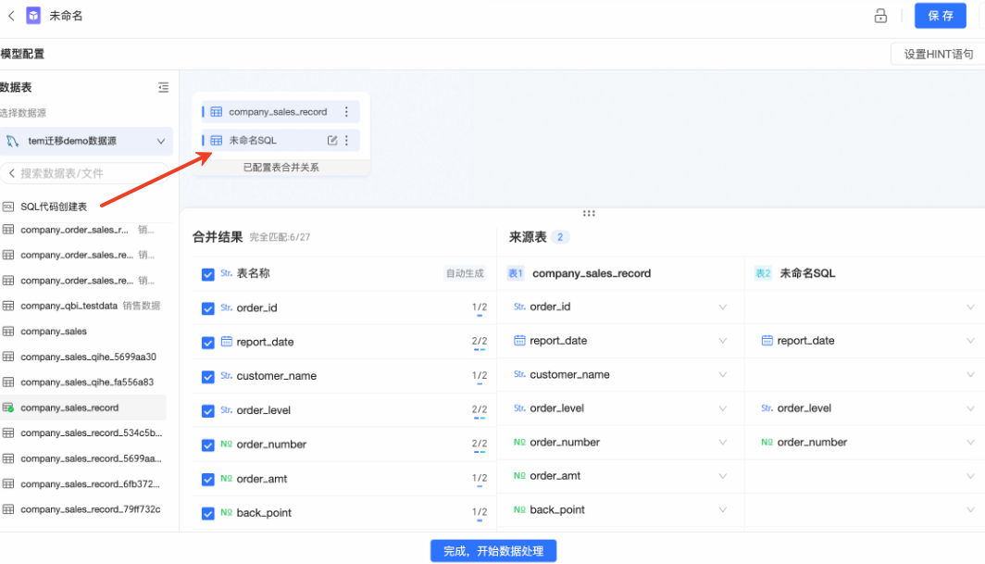Click the back arrow beside 未命名
This screenshot has width=985, height=564.
(11, 16)
